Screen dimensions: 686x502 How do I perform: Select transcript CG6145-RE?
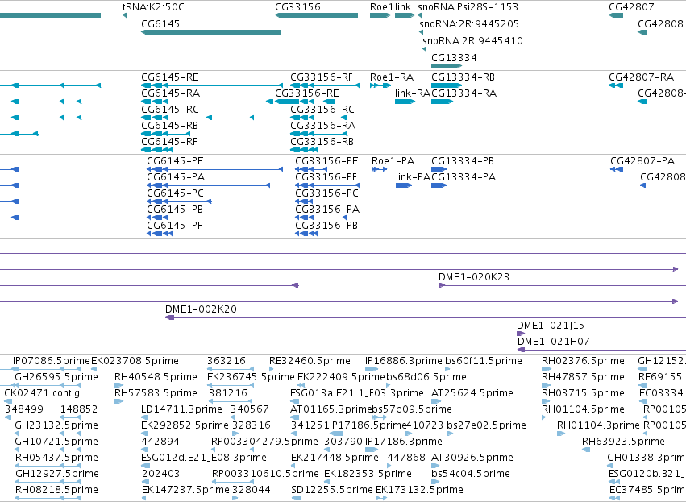pyautogui.click(x=212, y=85)
